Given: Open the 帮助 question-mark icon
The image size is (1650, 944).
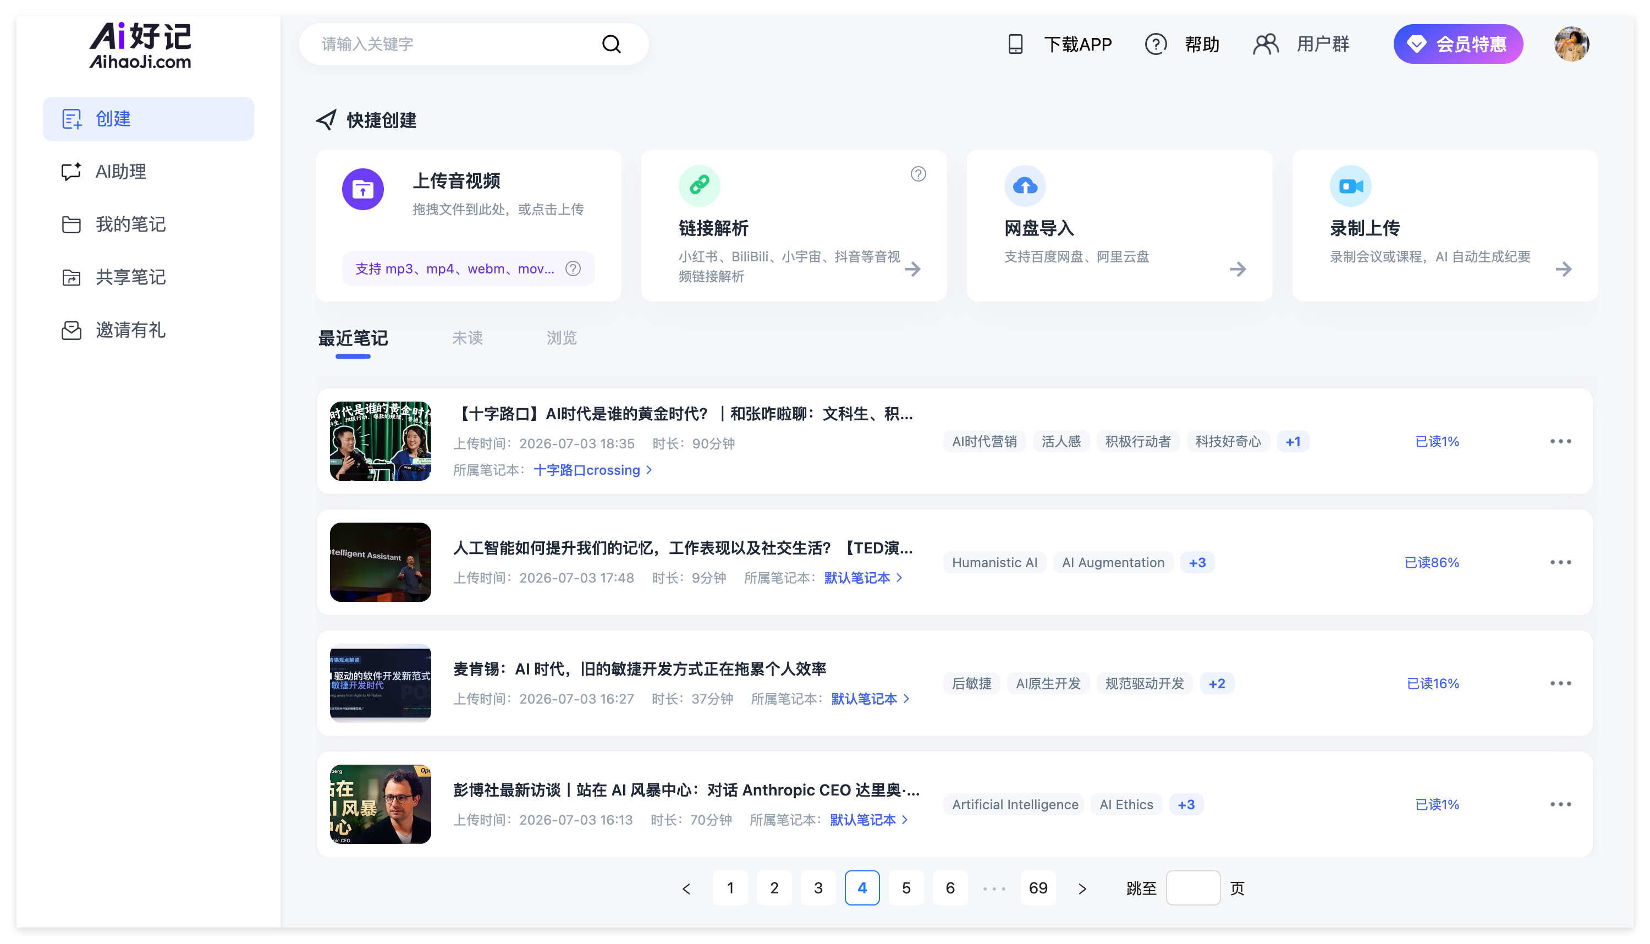Looking at the screenshot, I should click(x=1156, y=44).
